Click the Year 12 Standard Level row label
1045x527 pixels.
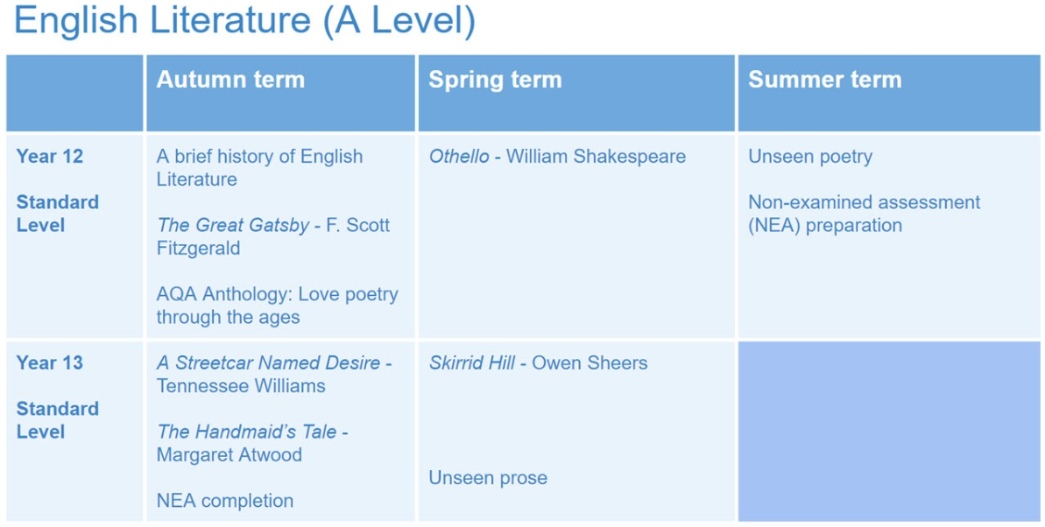click(58, 191)
